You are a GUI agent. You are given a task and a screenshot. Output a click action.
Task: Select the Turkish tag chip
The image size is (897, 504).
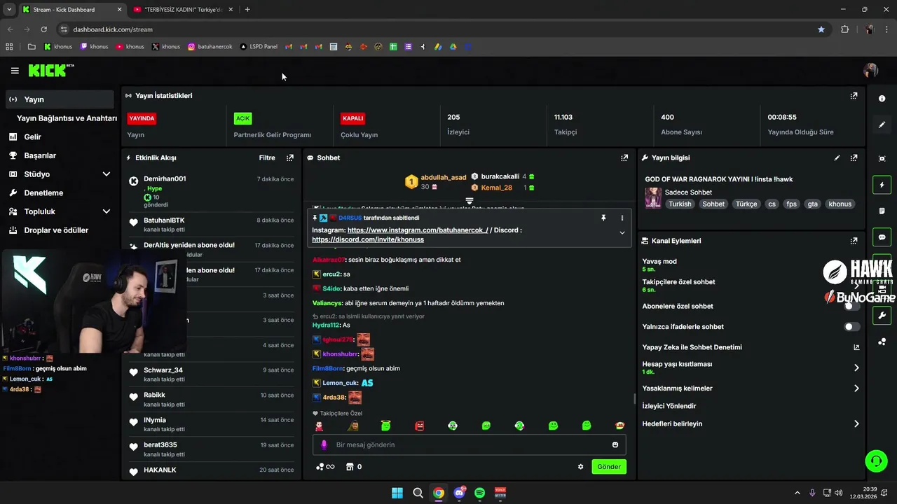click(680, 204)
